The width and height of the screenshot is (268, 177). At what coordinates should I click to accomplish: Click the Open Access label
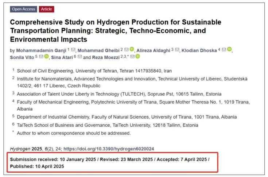click(24, 9)
